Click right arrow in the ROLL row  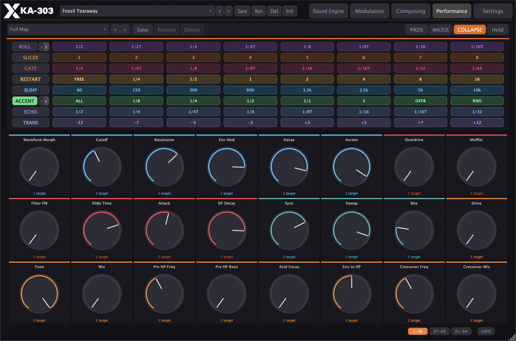46,47
